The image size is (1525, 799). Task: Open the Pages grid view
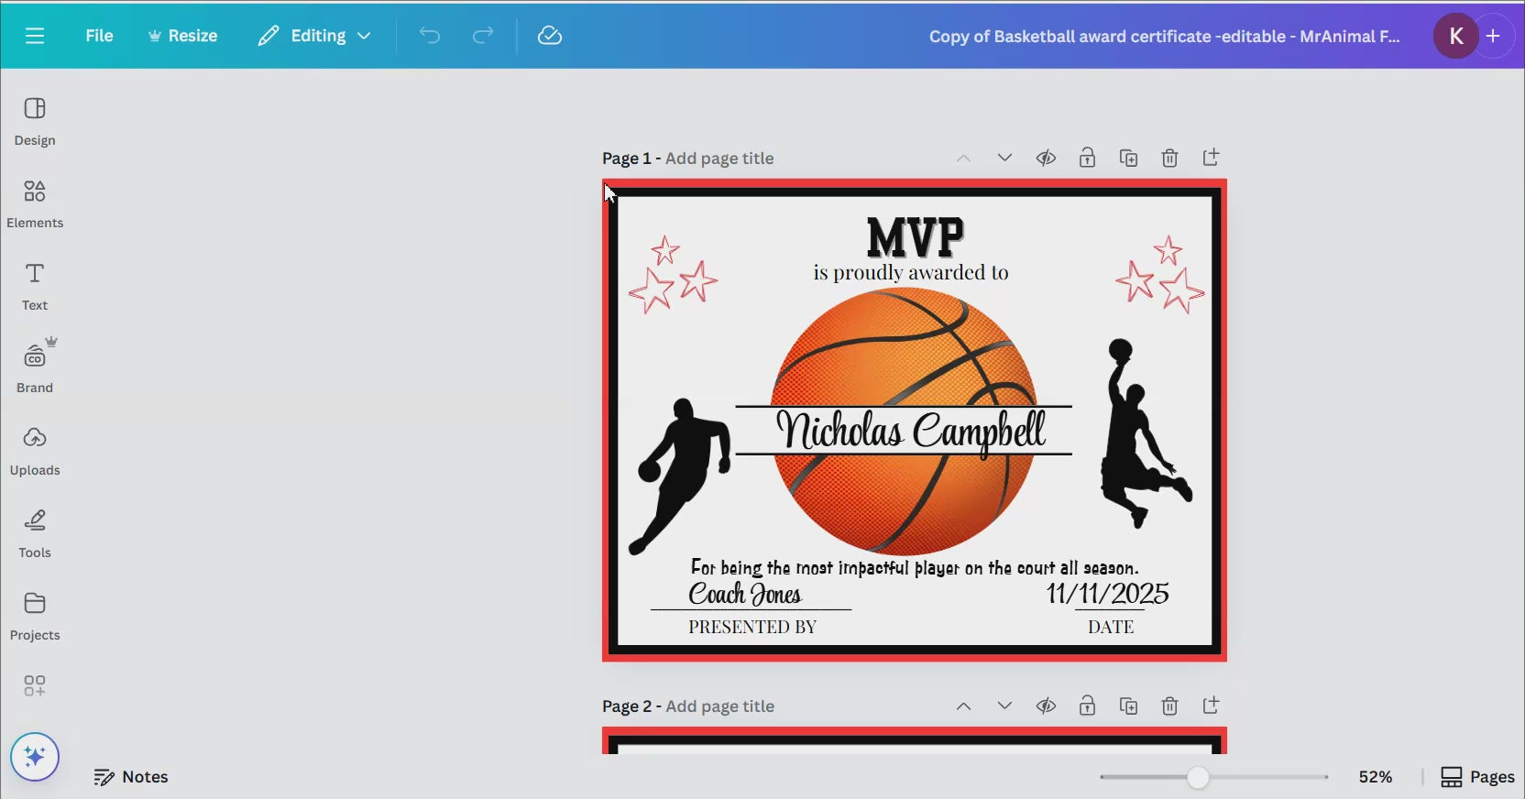point(1477,777)
